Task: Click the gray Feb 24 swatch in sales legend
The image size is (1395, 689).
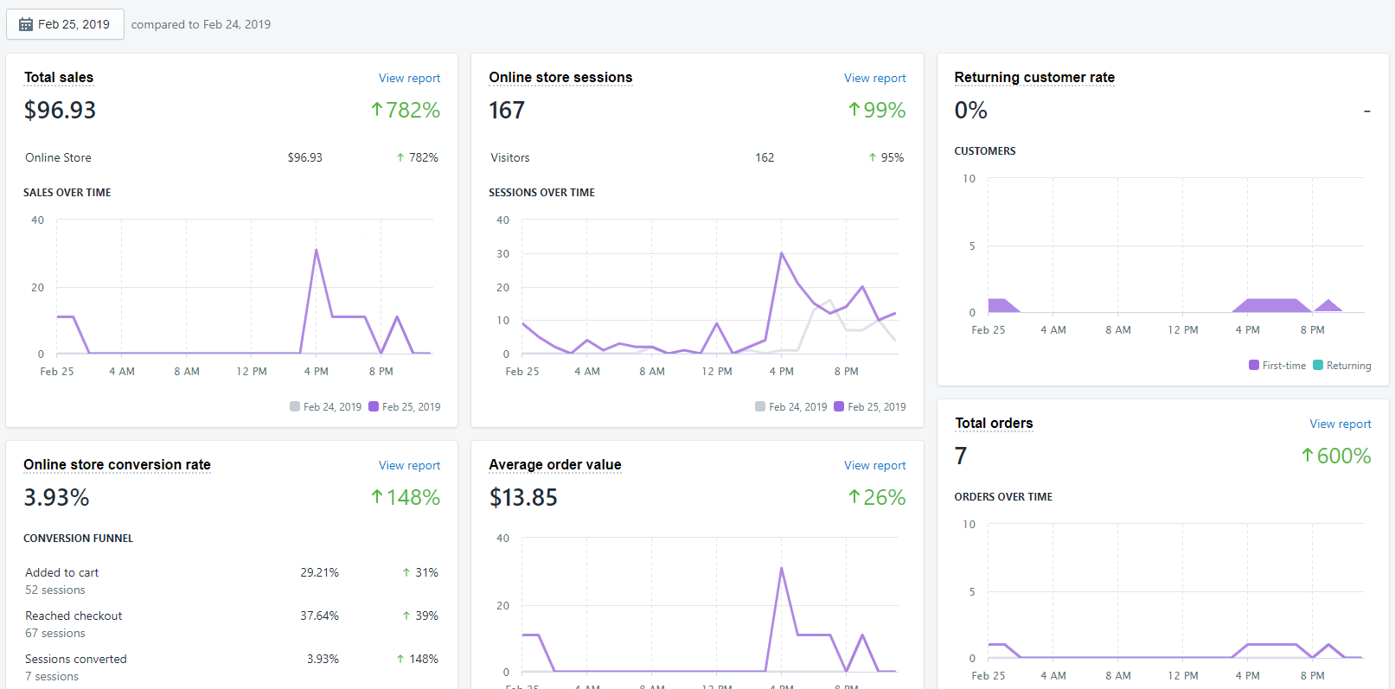Action: (295, 406)
